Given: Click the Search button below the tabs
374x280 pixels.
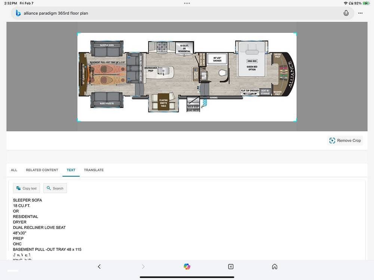Looking at the screenshot, I should click(x=55, y=188).
